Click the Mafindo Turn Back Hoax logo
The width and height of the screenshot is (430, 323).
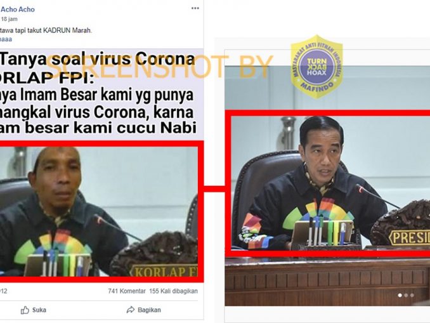316,67
